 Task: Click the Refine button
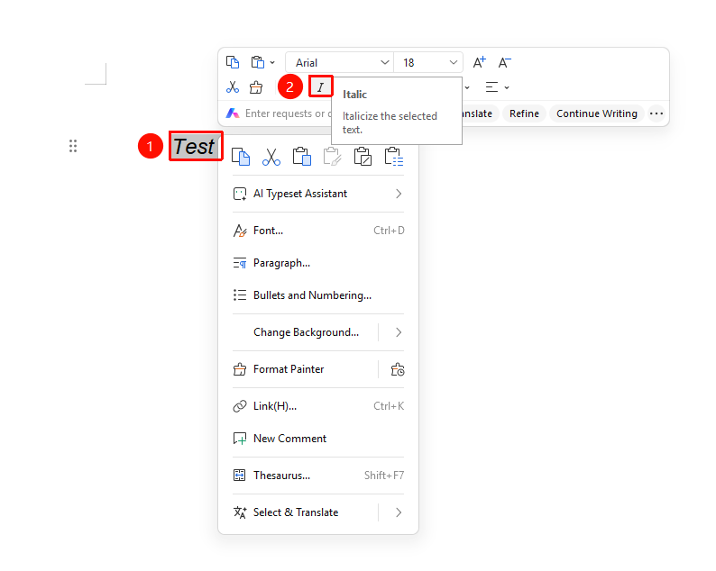pos(524,113)
